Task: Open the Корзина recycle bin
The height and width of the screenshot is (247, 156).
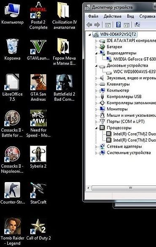Action: click(12, 49)
